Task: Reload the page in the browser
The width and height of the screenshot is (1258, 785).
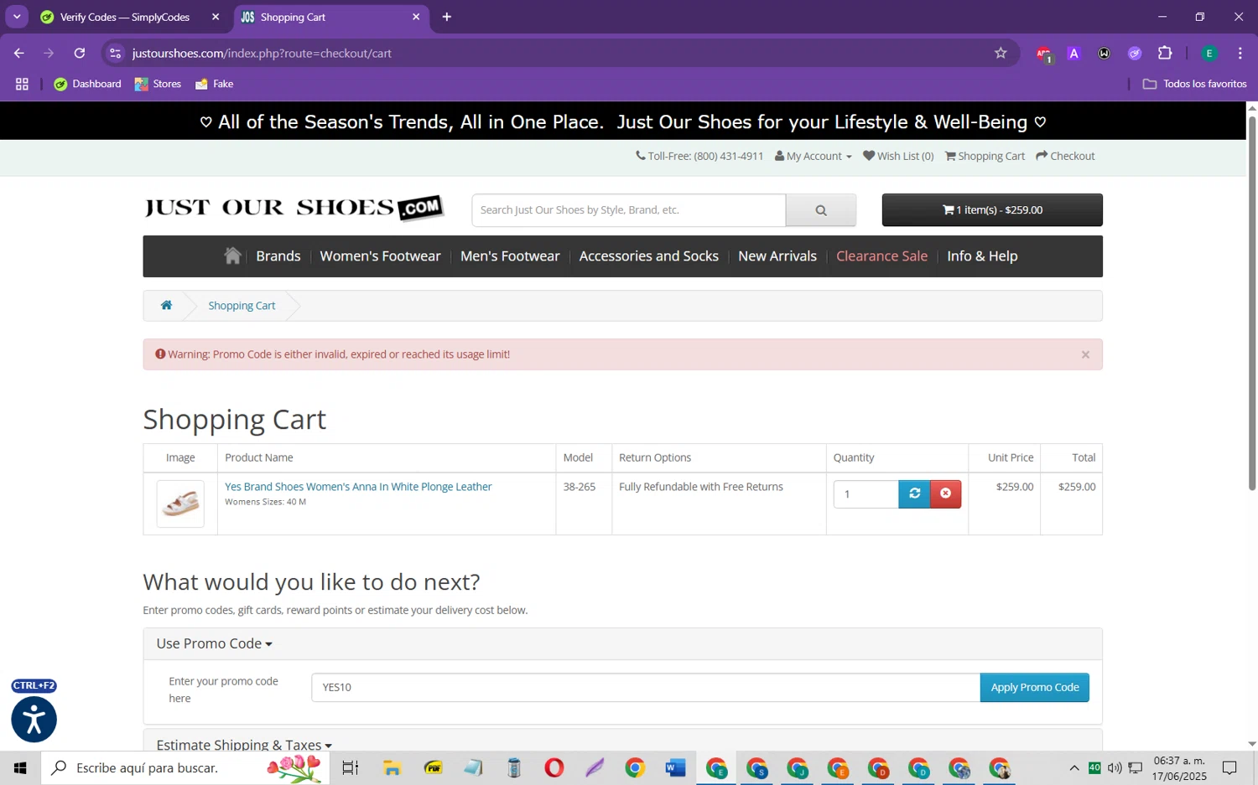Action: [x=80, y=53]
